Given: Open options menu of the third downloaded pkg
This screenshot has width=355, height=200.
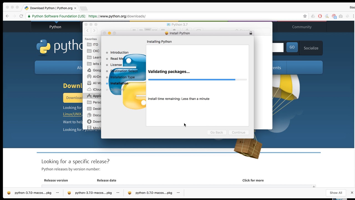Looking at the screenshot, I should [178, 192].
